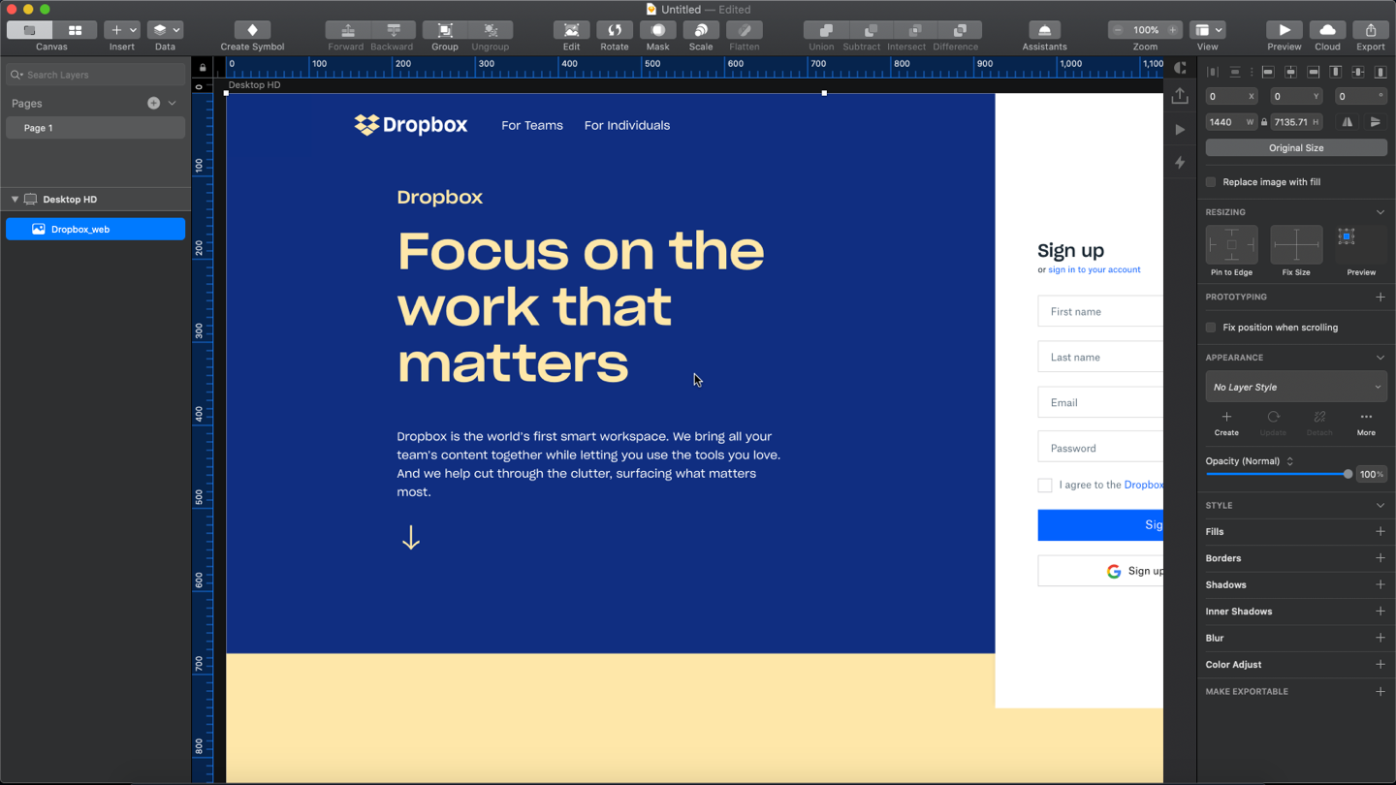Image resolution: width=1396 pixels, height=785 pixels.
Task: Check Fix position when scrolling
Action: pos(1211,328)
